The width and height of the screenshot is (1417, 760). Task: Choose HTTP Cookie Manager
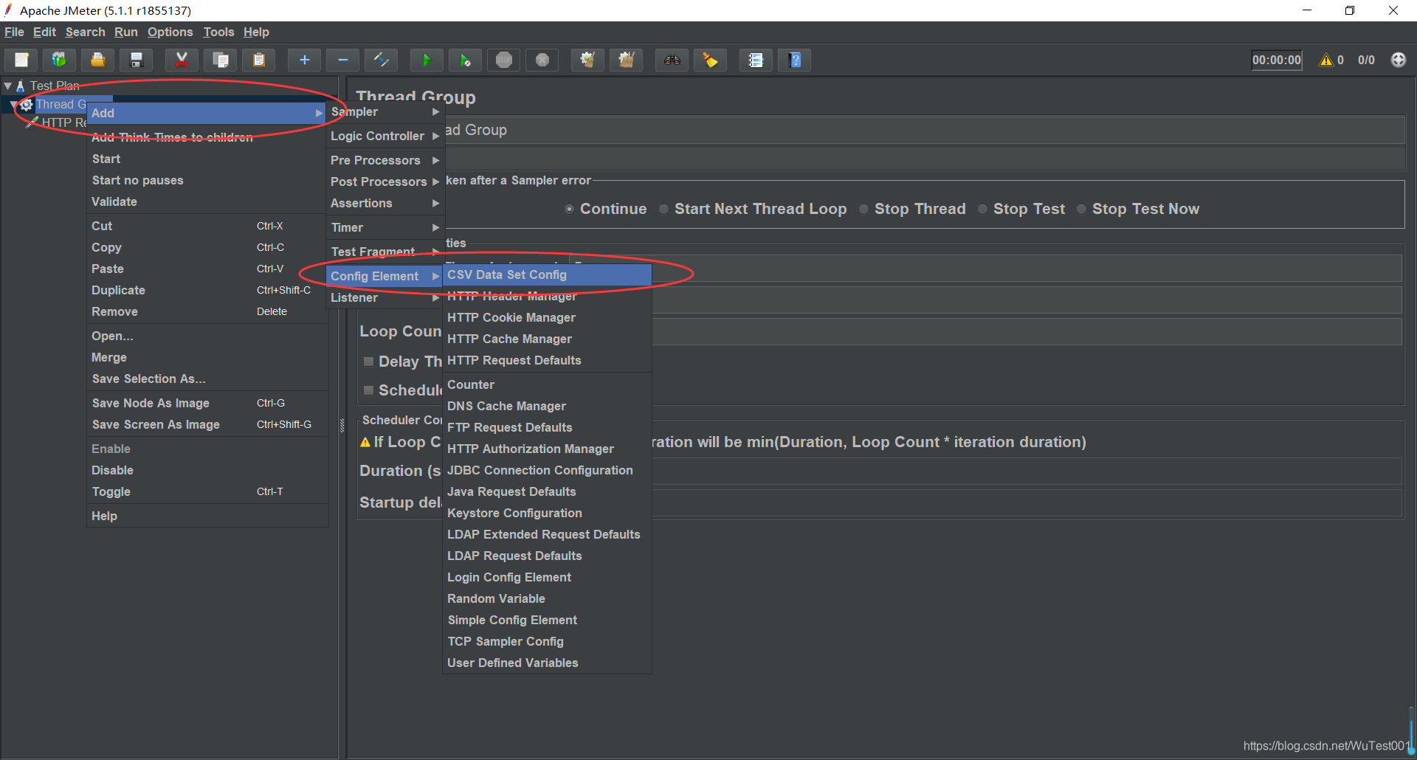coord(547,317)
